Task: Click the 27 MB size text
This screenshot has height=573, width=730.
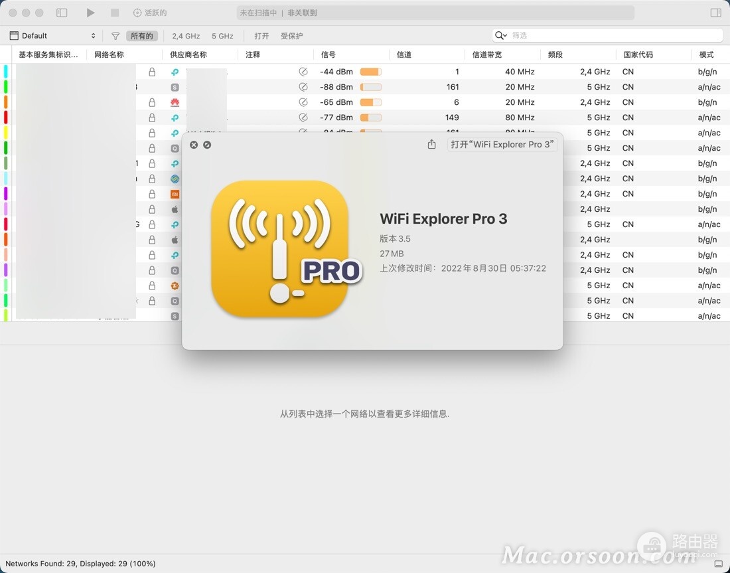Action: point(392,254)
